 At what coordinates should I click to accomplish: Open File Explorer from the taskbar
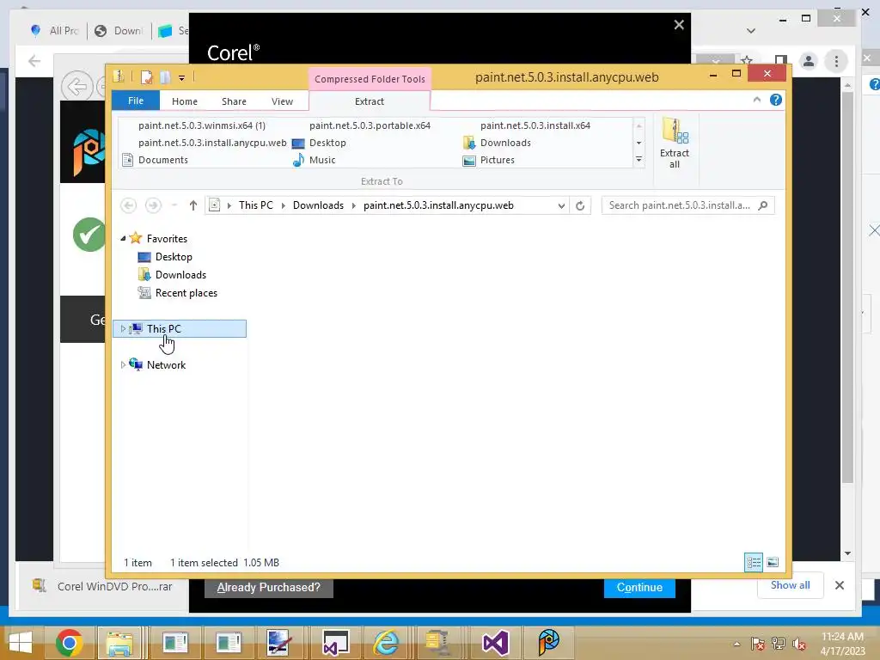119,643
